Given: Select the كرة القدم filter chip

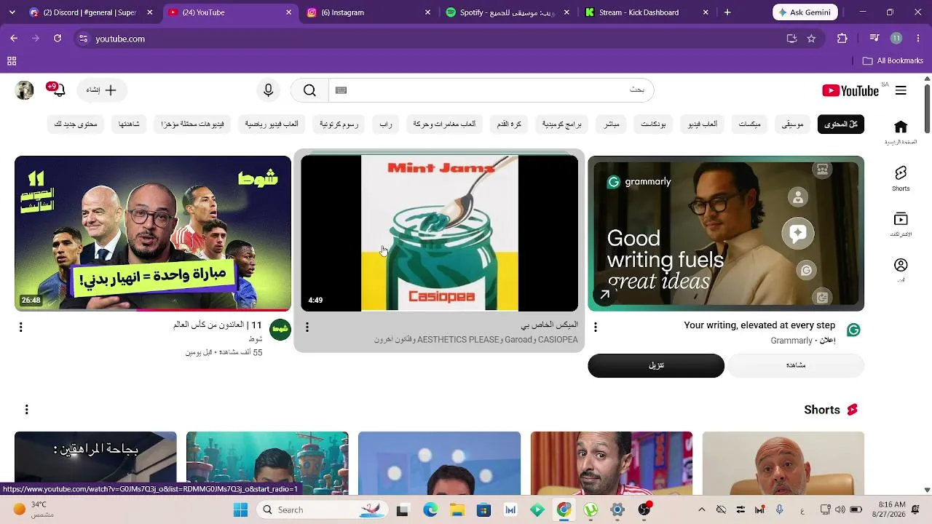Looking at the screenshot, I should click(509, 124).
